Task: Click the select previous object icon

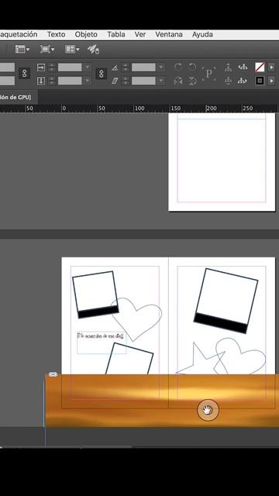Action: 243,67
